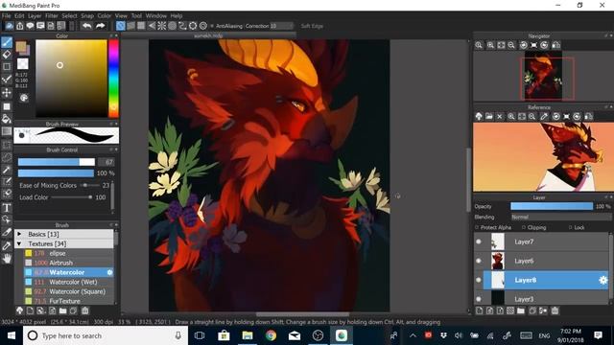Enable radial snap guide

tap(162, 26)
